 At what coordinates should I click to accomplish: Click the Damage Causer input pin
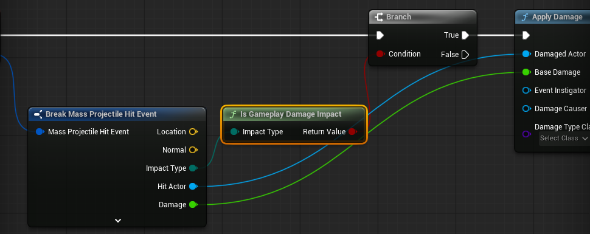527,109
